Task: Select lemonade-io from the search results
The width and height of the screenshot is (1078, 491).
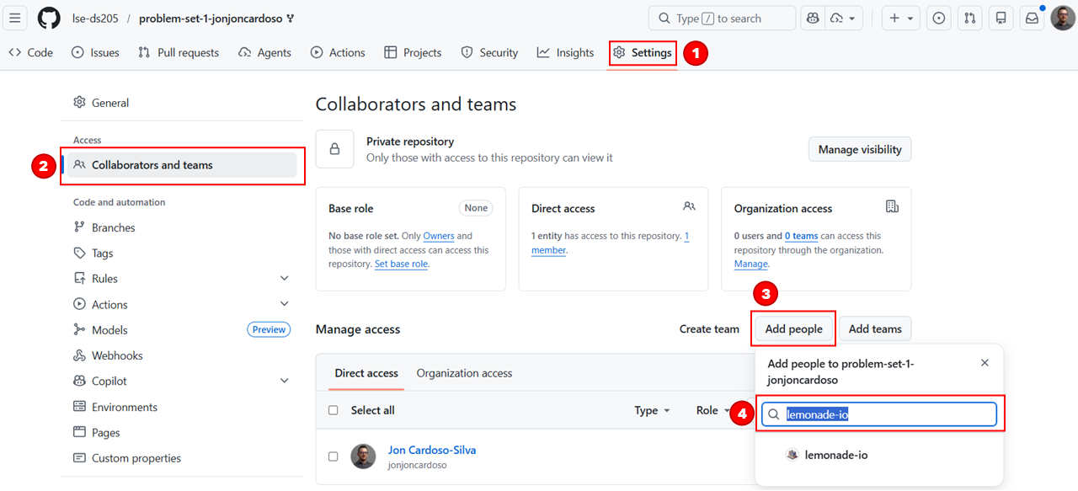Action: [835, 455]
